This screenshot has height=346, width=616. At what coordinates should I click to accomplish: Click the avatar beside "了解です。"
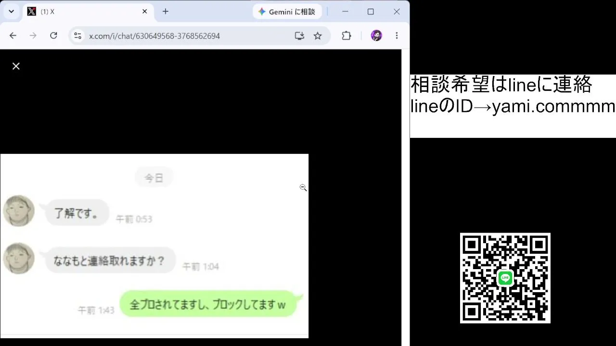(19, 211)
